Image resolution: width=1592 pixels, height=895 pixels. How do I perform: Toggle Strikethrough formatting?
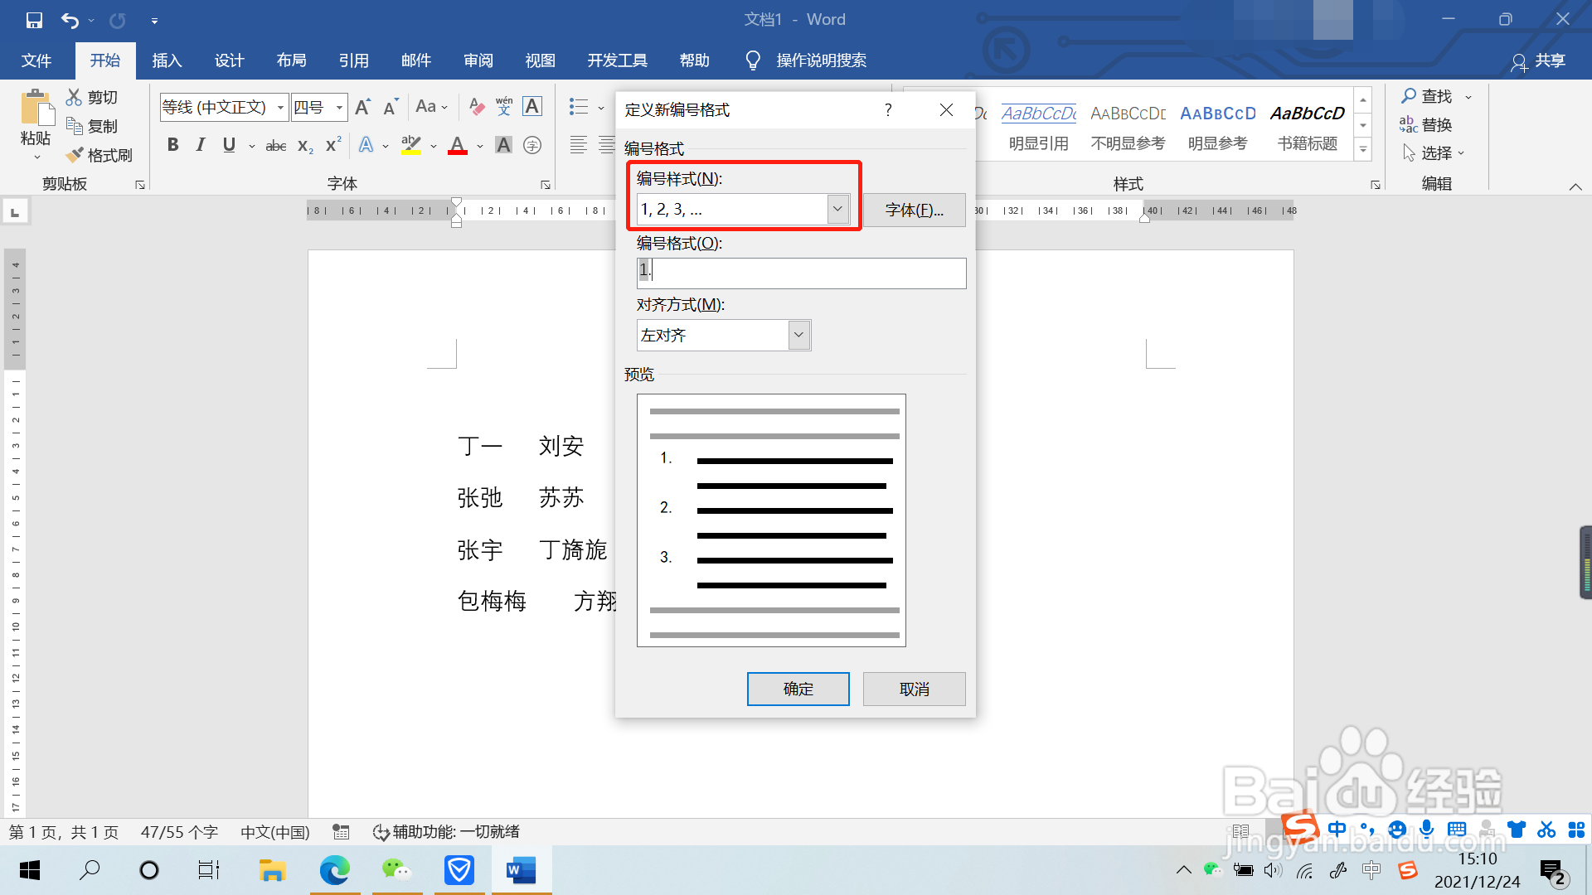tap(275, 146)
